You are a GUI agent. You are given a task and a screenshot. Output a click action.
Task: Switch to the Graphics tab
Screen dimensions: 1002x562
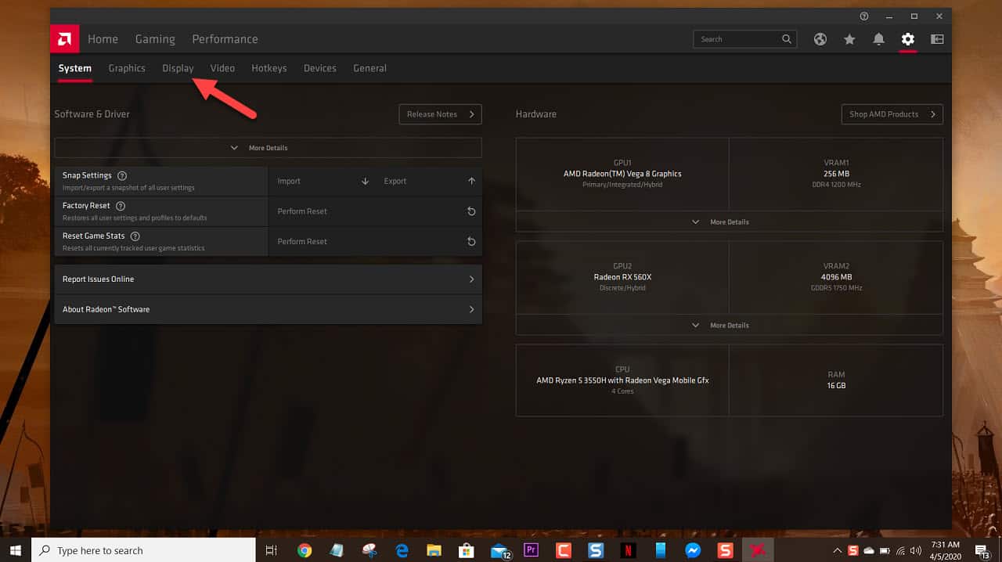pyautogui.click(x=127, y=68)
